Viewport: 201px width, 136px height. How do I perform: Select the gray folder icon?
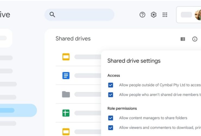click(x=66, y=94)
